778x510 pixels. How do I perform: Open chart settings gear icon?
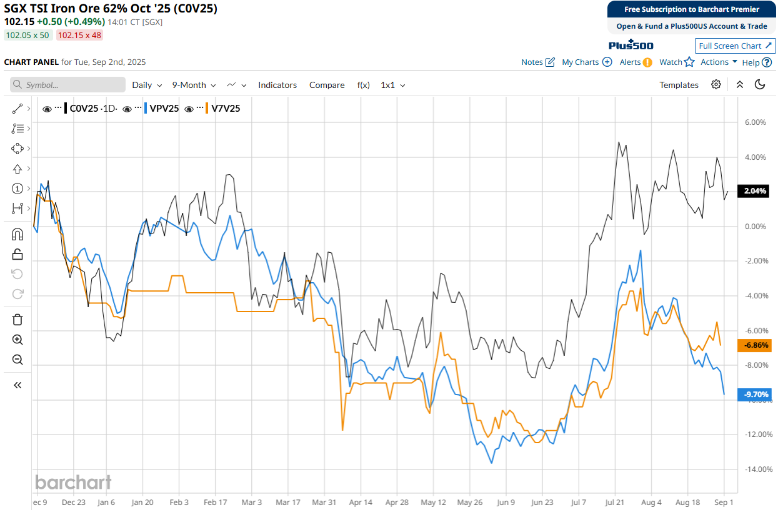pyautogui.click(x=716, y=85)
